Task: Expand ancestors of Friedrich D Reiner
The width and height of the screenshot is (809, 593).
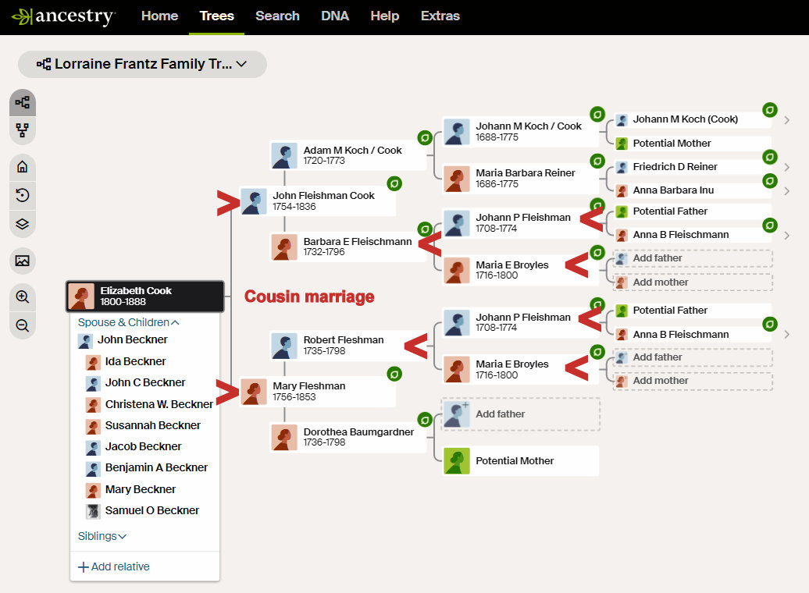Action: pos(786,168)
